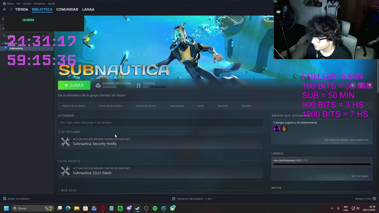Go forward with the Steam forward arrow

(x=11, y=9)
